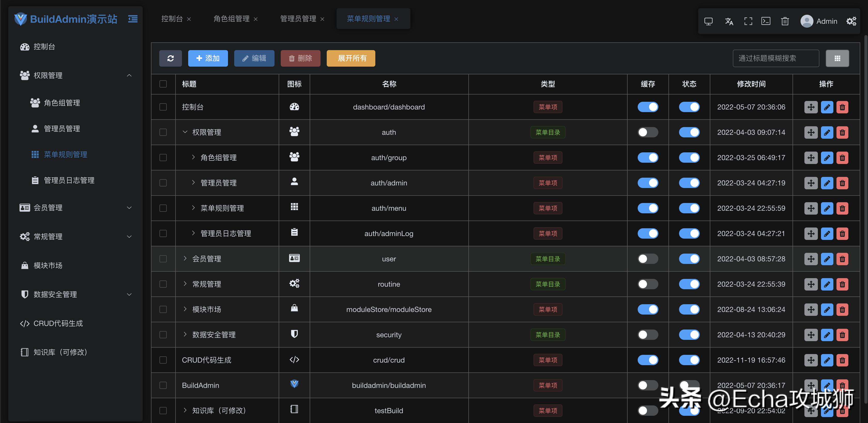Click red delete icon in the routine row
The height and width of the screenshot is (423, 868).
pyautogui.click(x=842, y=284)
